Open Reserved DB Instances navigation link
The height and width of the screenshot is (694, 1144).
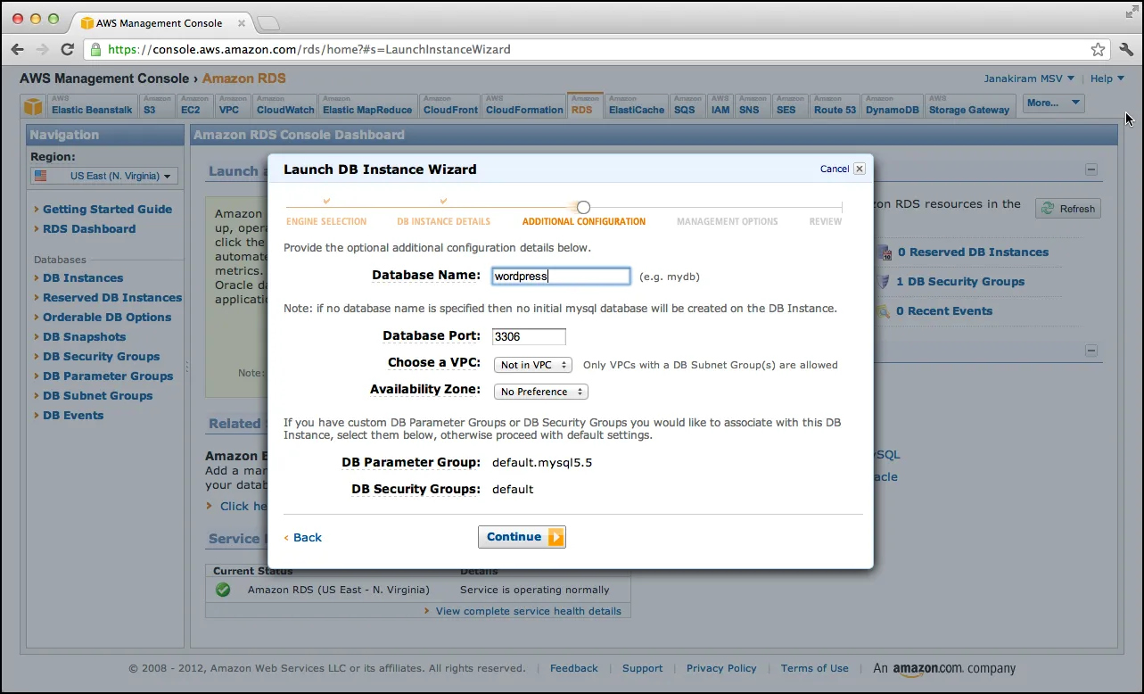(112, 298)
